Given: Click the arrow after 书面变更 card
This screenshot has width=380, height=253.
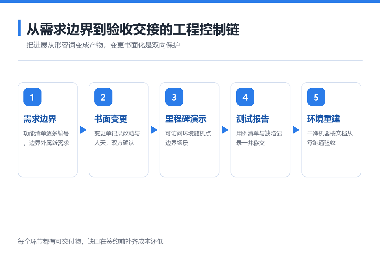Looking at the screenshot, I should 154,130.
